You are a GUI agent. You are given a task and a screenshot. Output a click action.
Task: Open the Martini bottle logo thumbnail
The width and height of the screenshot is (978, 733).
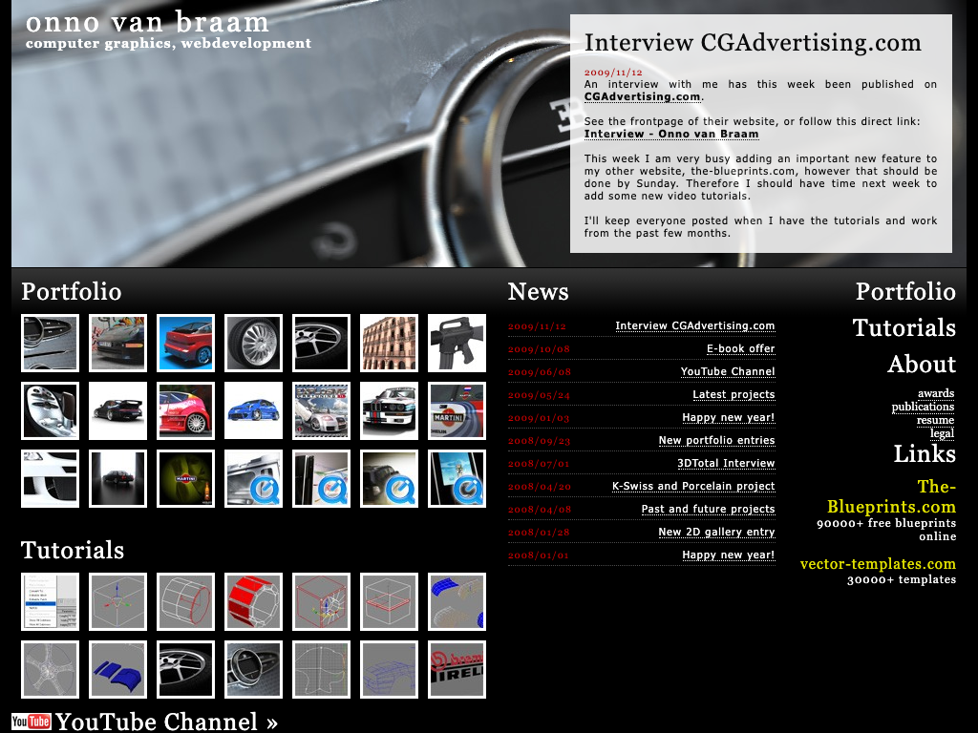(186, 478)
